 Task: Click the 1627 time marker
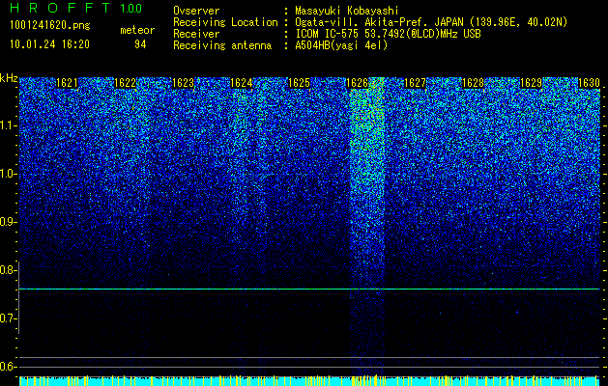(415, 83)
